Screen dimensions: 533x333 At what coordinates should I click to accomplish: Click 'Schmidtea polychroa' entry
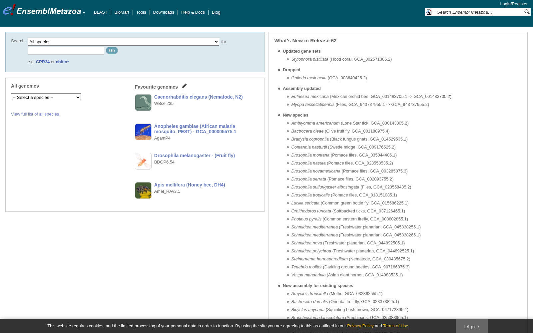coord(352,251)
